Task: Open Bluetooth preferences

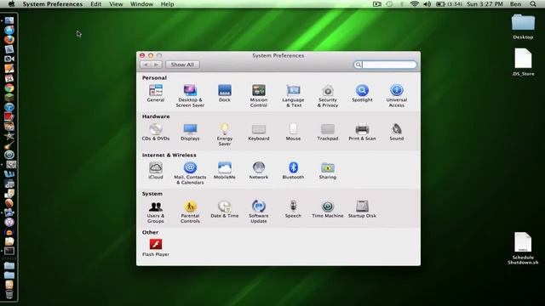Action: pos(293,170)
